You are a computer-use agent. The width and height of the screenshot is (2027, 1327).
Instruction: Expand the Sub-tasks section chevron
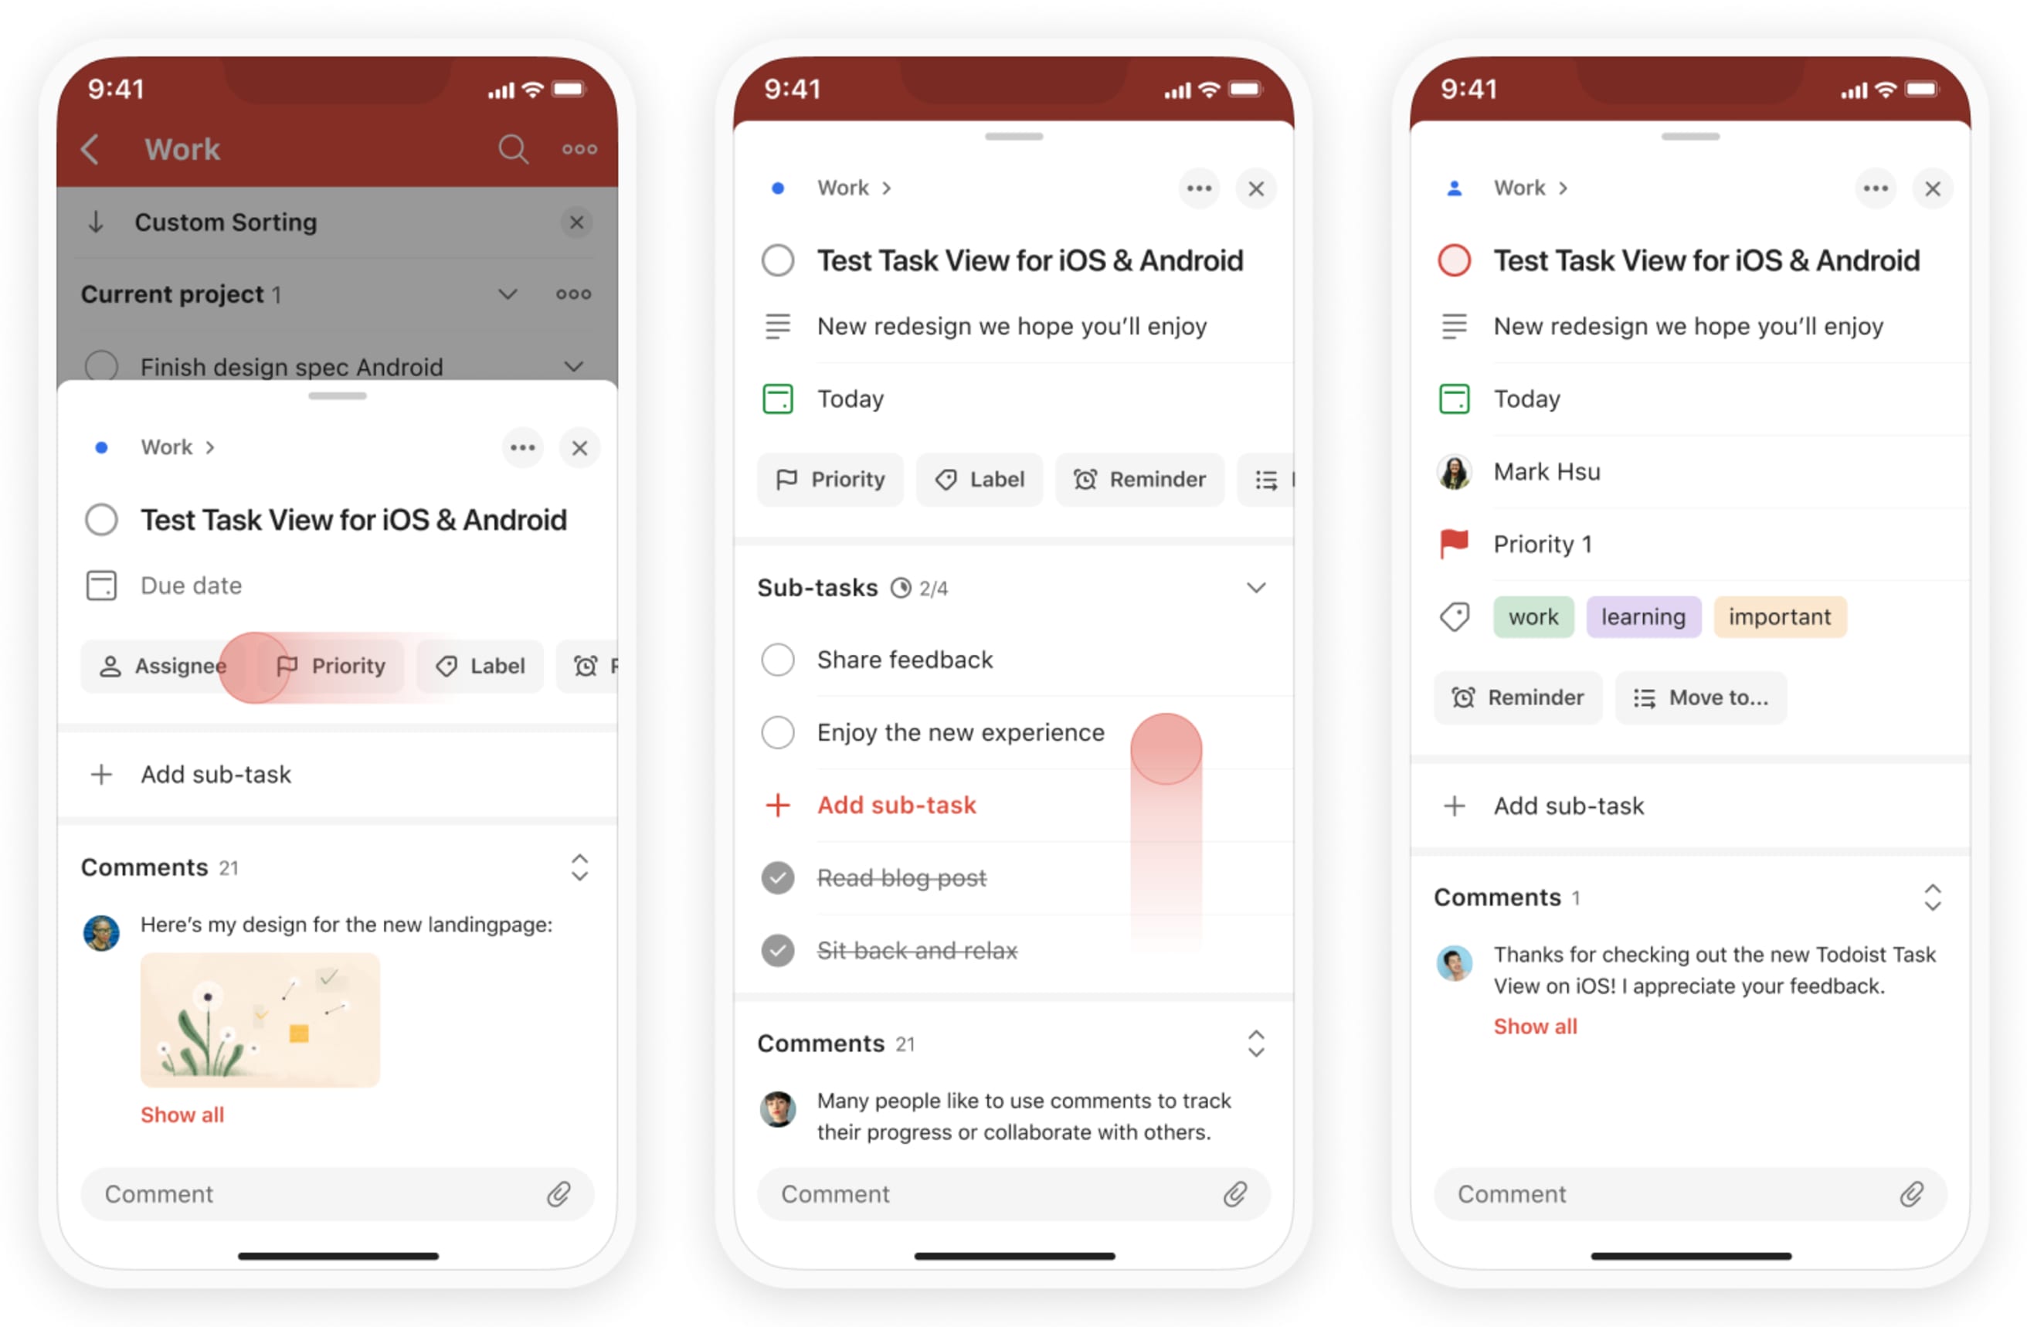click(x=1257, y=586)
